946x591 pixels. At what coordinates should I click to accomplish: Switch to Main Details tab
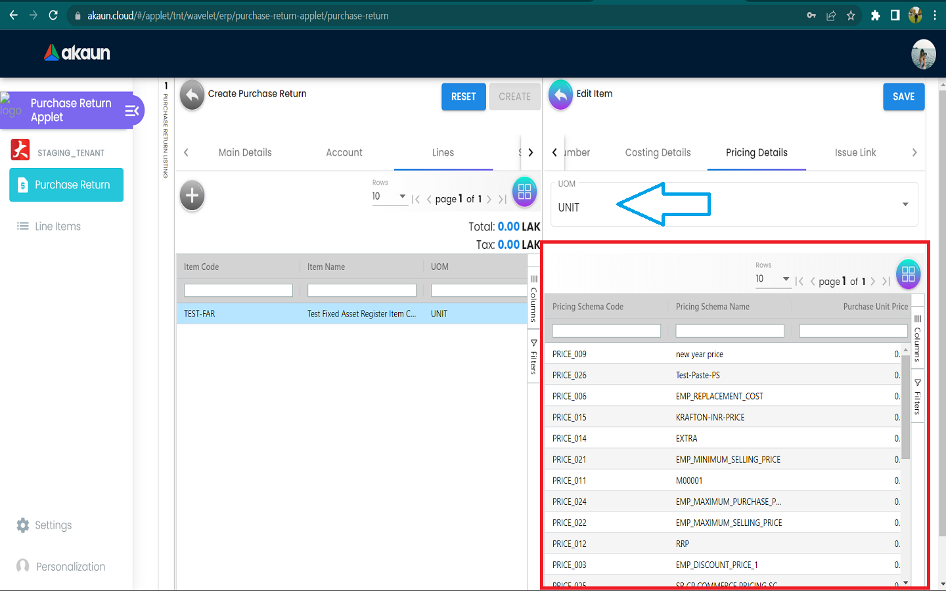(x=245, y=152)
